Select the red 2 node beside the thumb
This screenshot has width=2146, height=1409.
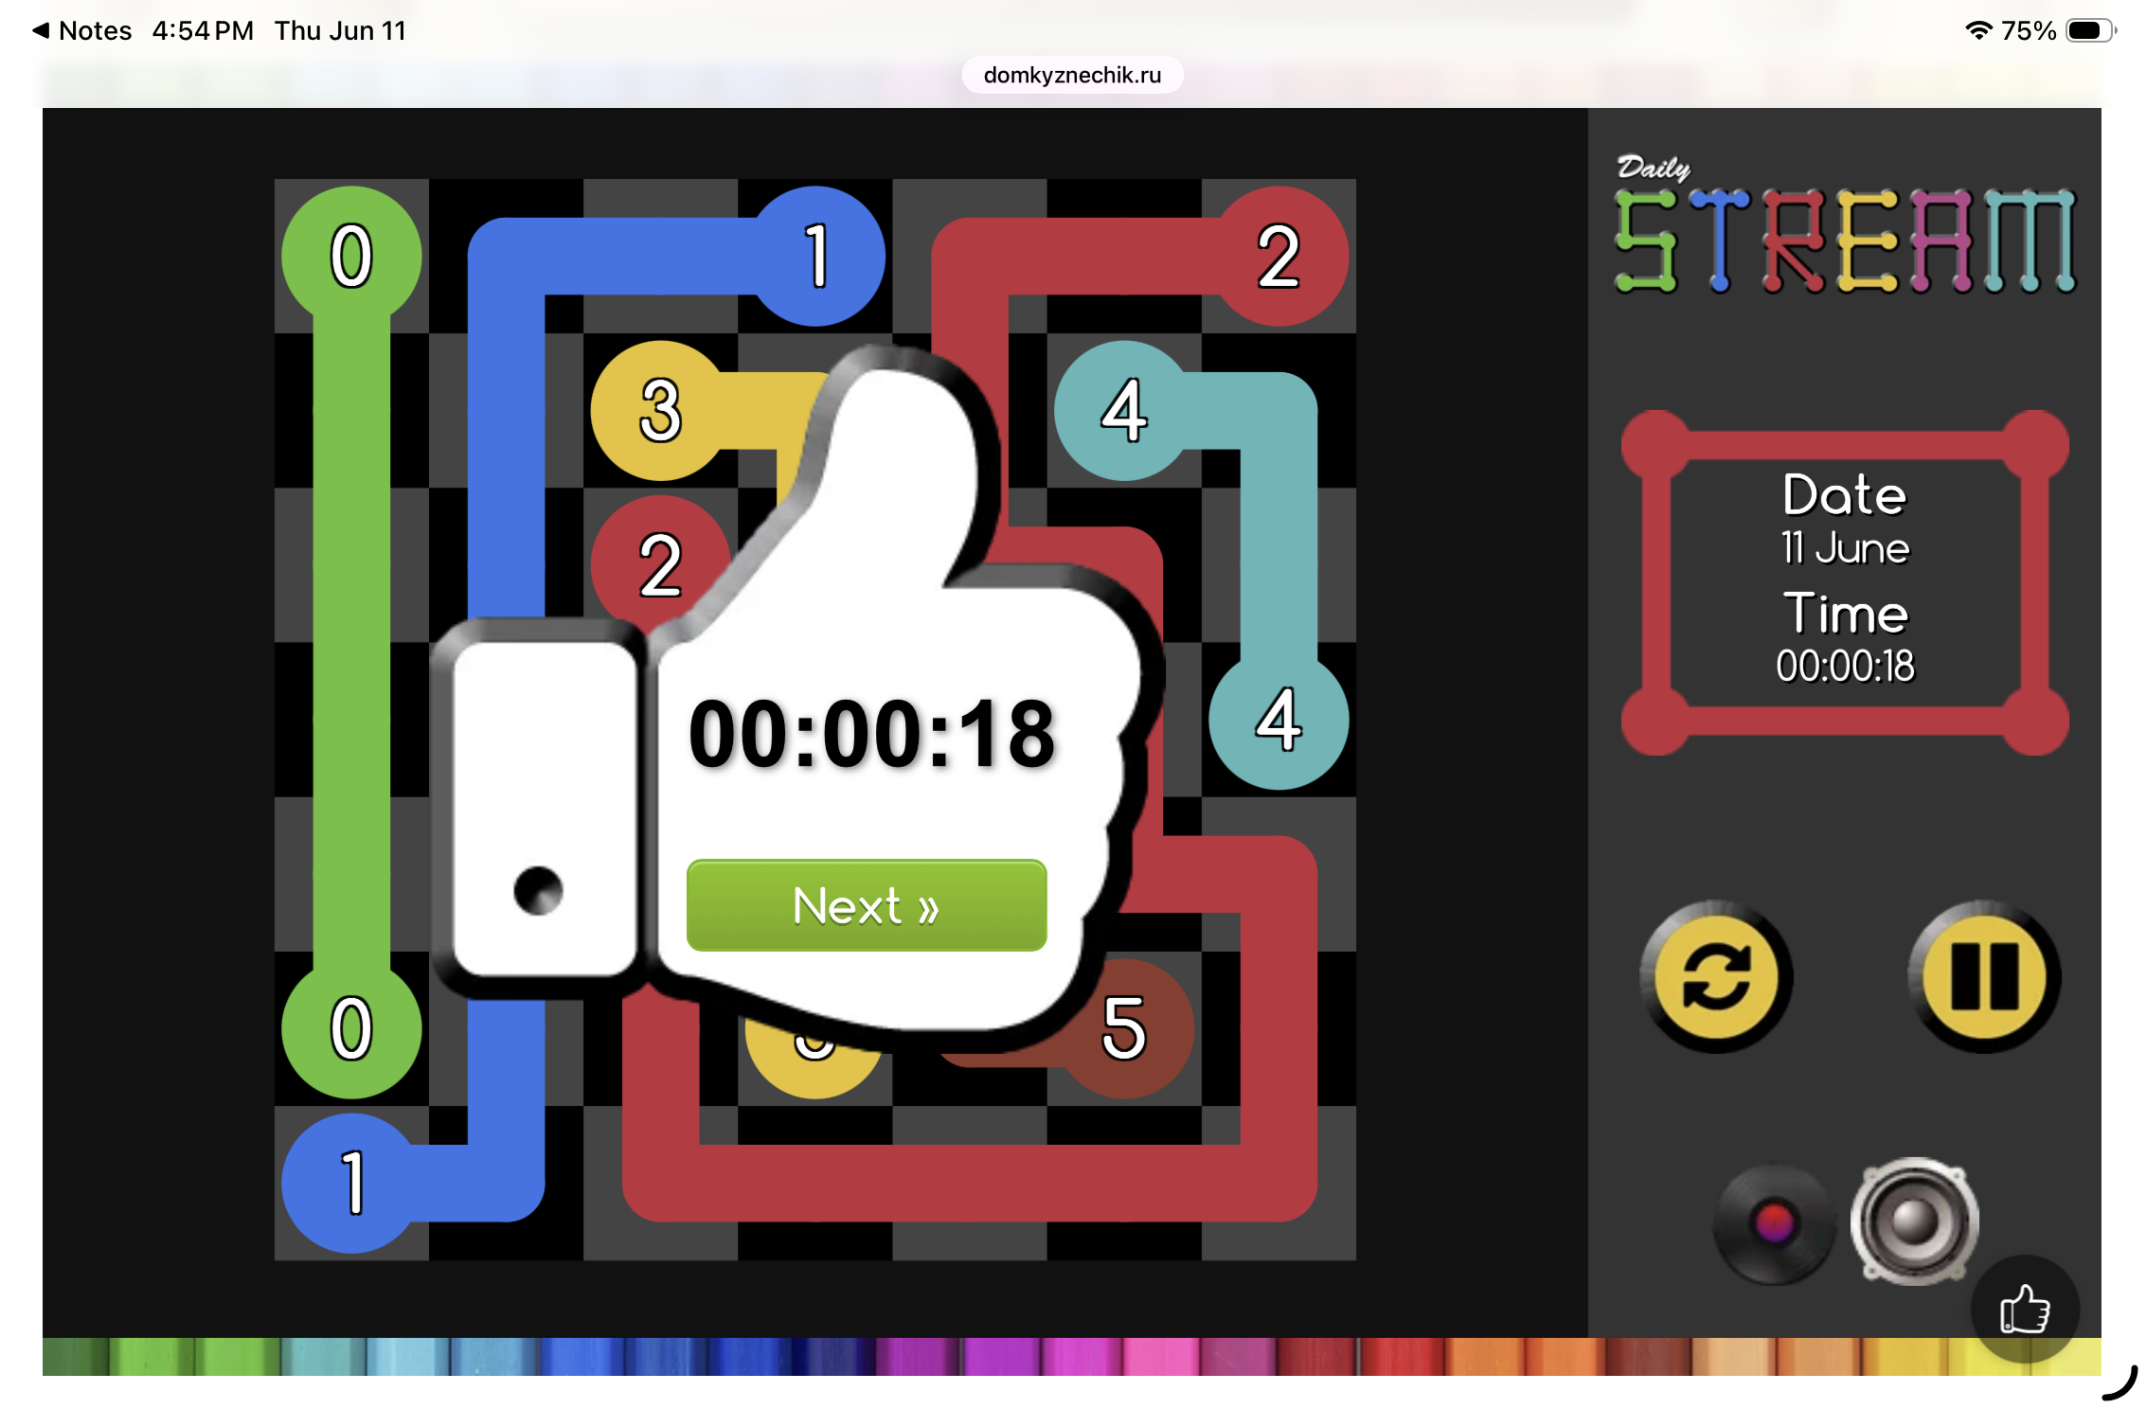coord(660,565)
